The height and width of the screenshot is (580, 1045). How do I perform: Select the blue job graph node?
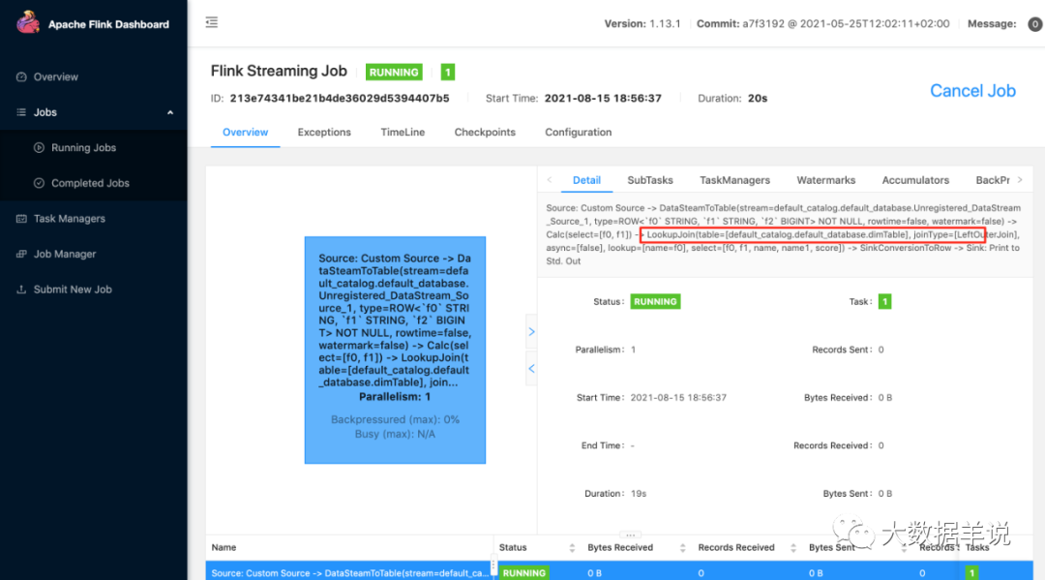395,350
